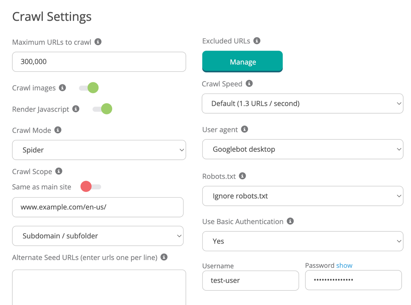Screen dimensions: 411x305
Task: Click the Username field containing test-user
Action: (x=251, y=280)
